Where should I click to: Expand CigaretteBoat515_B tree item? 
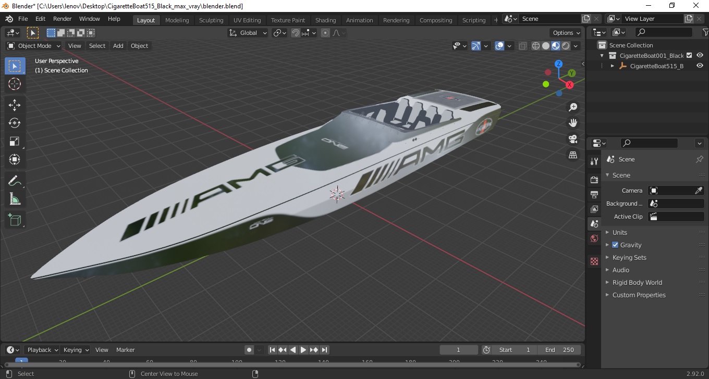point(613,66)
